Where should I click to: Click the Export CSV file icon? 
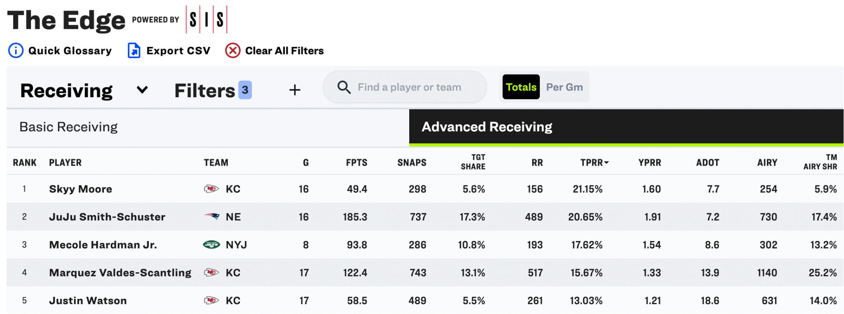point(134,51)
